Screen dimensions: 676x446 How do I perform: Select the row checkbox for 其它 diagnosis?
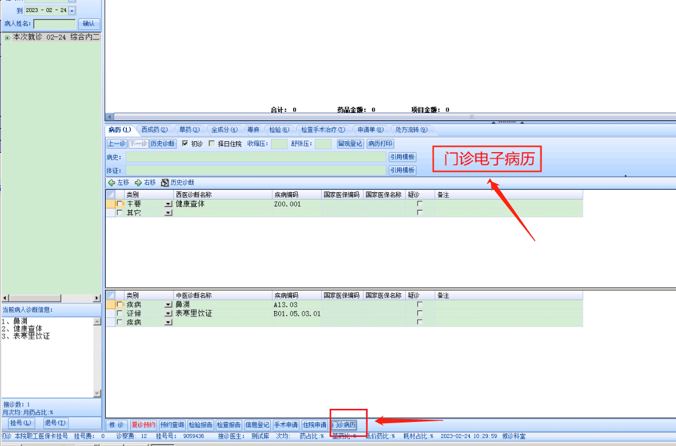[x=120, y=212]
